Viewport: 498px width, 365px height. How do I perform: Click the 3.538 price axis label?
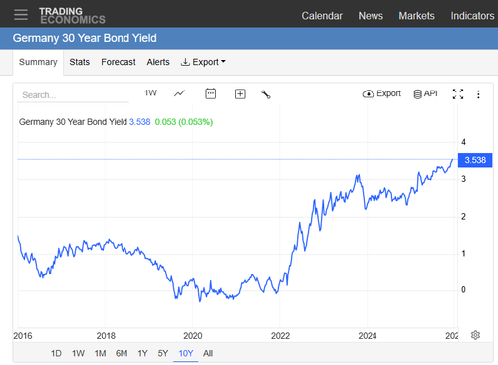(475, 160)
